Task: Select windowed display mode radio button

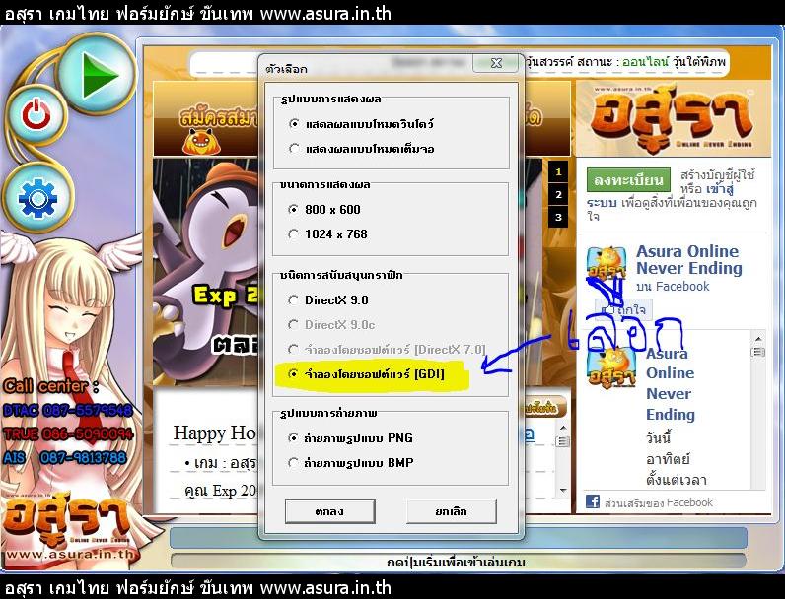Action: point(295,123)
